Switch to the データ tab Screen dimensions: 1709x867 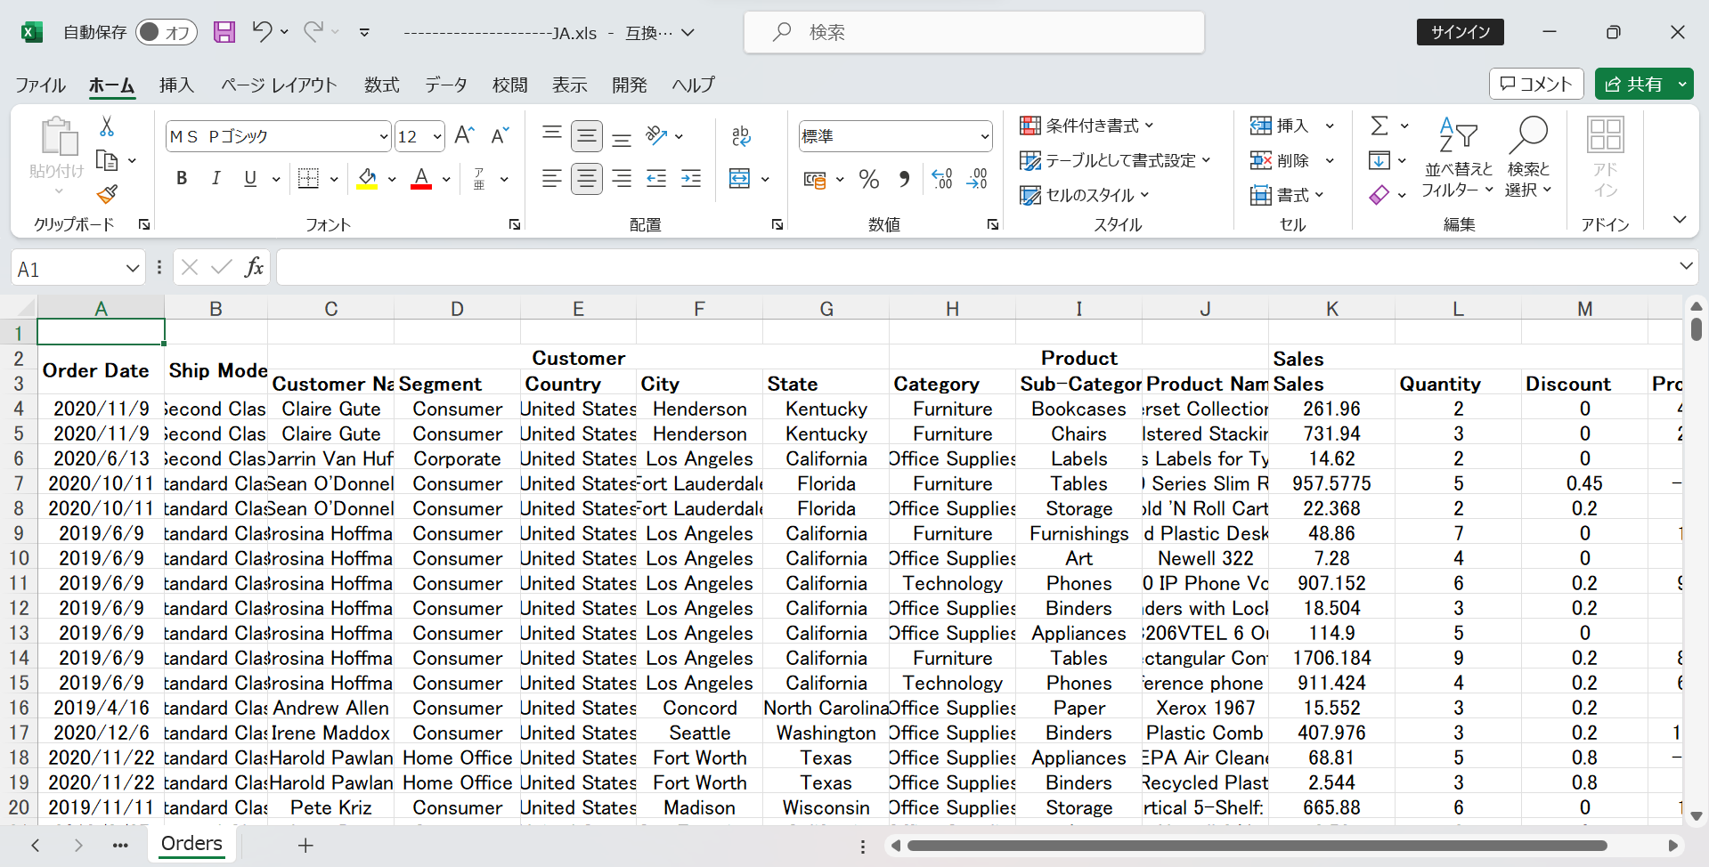tap(445, 85)
